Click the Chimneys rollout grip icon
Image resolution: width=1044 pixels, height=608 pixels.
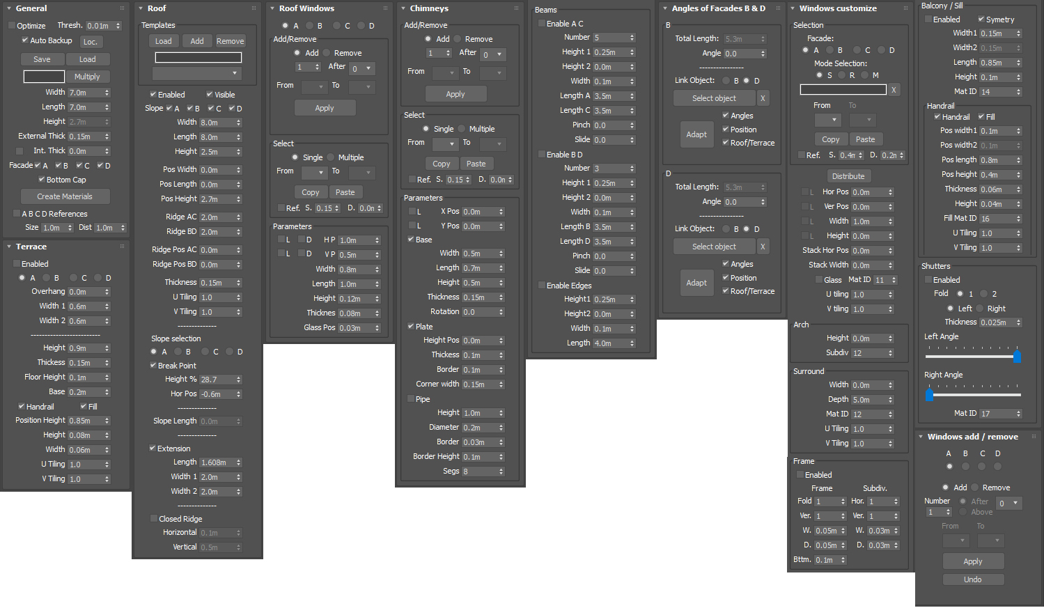[516, 8]
